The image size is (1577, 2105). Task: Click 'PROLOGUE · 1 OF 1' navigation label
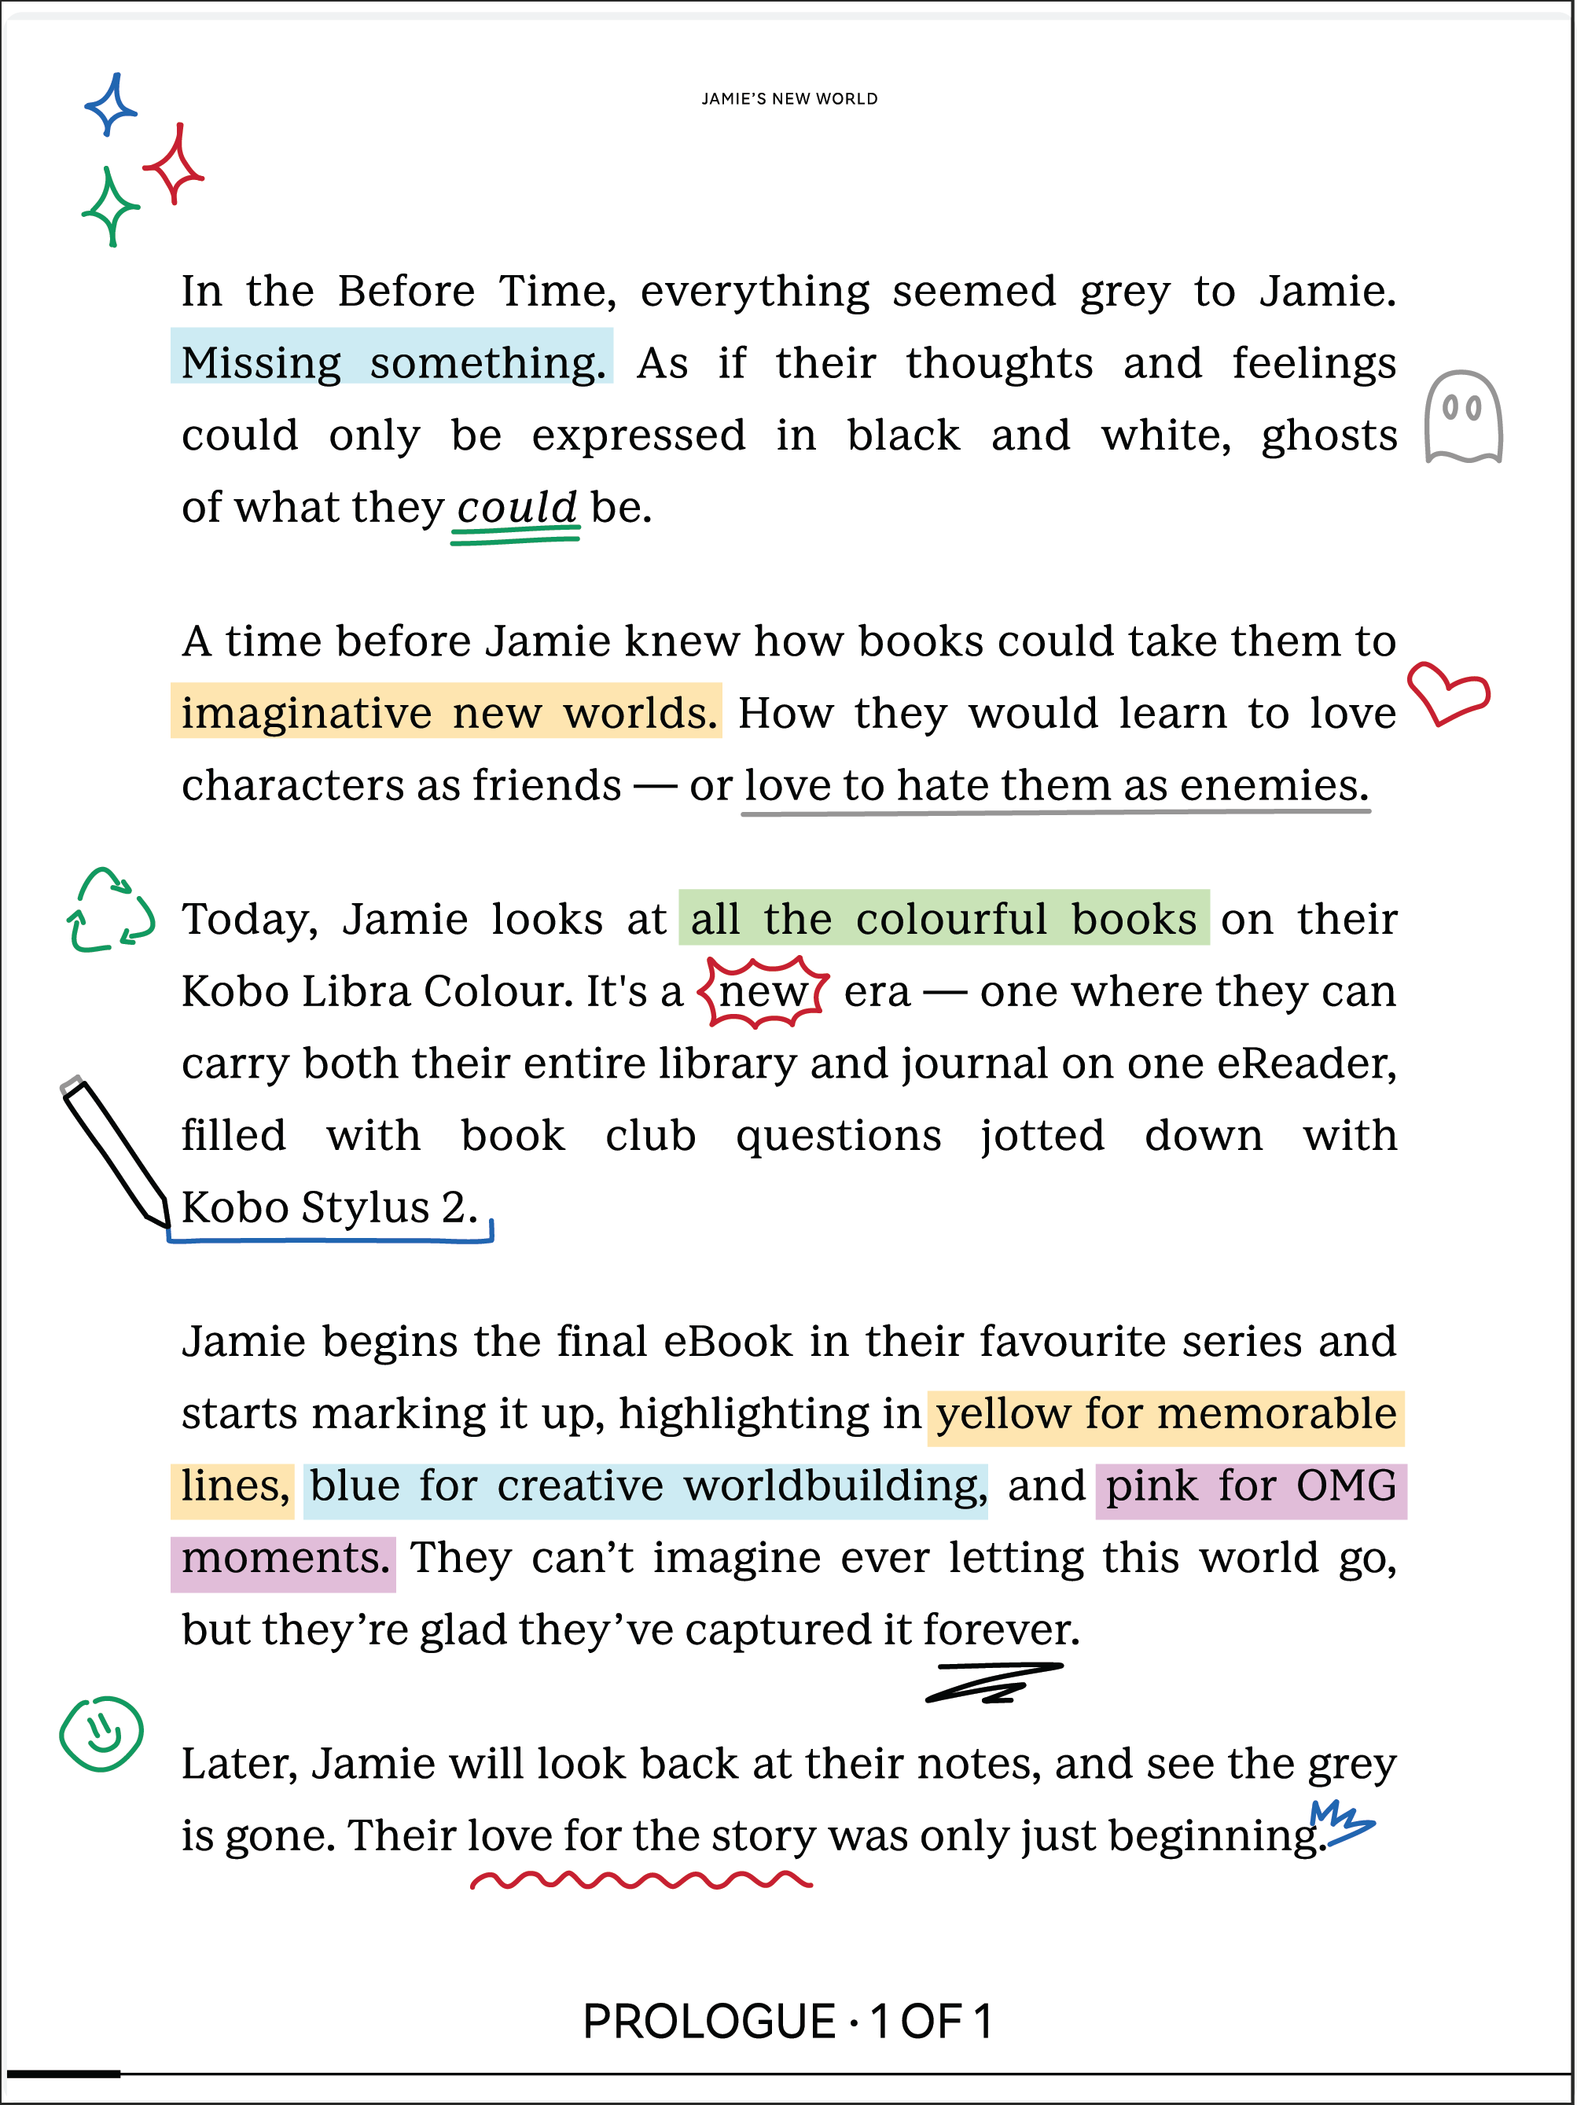coord(788,2009)
